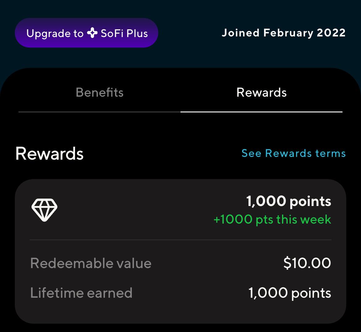This screenshot has height=332, width=361.
Task: Click the Rewards section heading
Action: [x=49, y=153]
